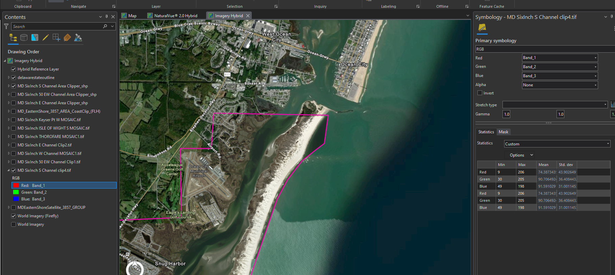
Task: Open the map views overflow dropdown
Action: (468, 16)
